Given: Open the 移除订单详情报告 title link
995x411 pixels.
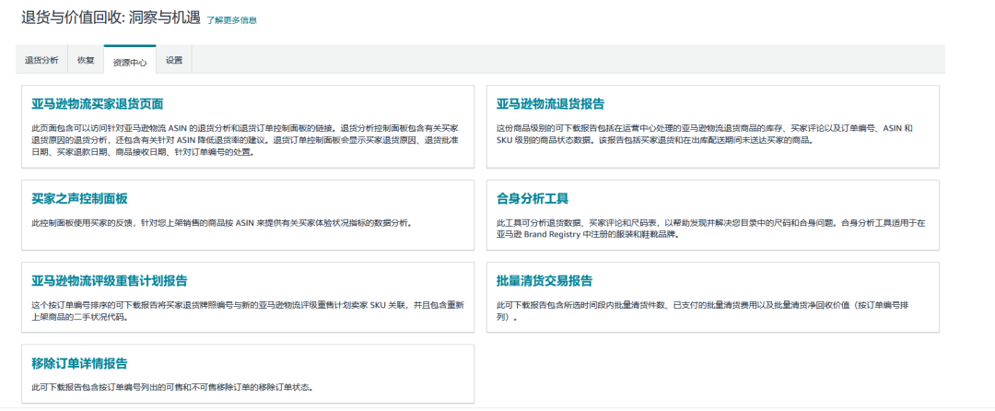Looking at the screenshot, I should point(79,363).
